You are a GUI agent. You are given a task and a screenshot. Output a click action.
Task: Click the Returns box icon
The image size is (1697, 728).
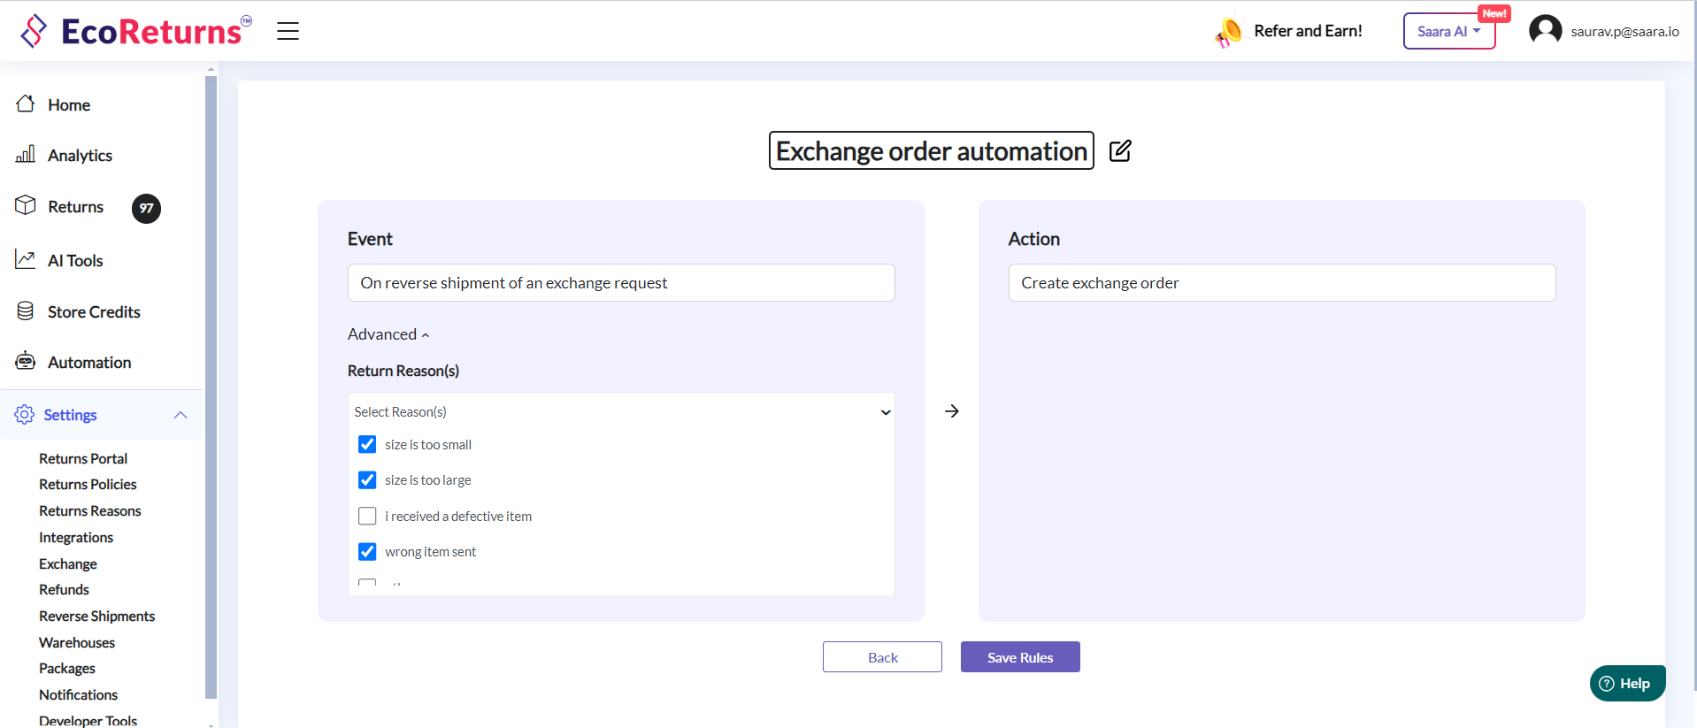26,206
